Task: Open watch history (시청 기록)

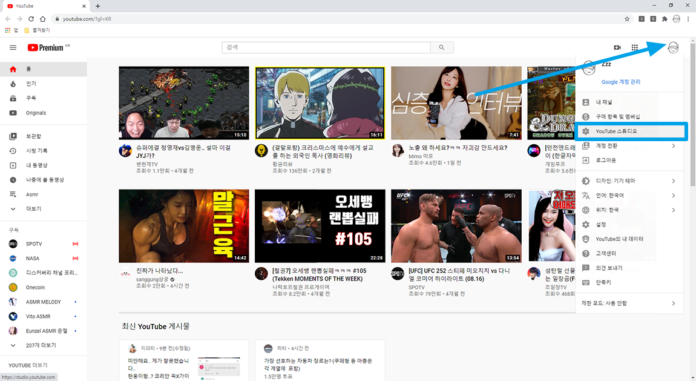Action: pyautogui.click(x=44, y=151)
